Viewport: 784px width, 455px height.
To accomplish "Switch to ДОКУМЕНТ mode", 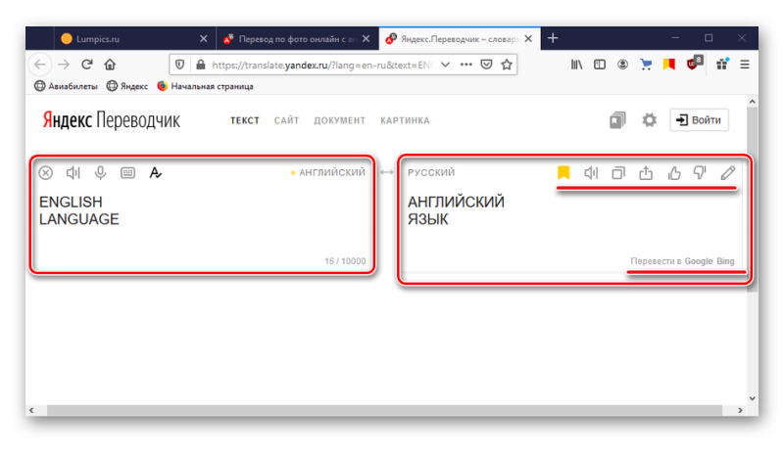I will (x=339, y=120).
